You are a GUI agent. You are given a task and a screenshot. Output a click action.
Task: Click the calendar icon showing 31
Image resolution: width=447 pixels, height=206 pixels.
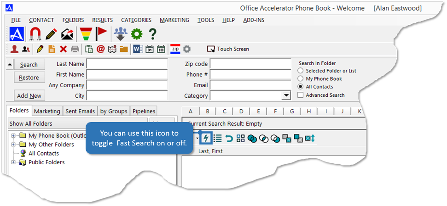click(150, 49)
